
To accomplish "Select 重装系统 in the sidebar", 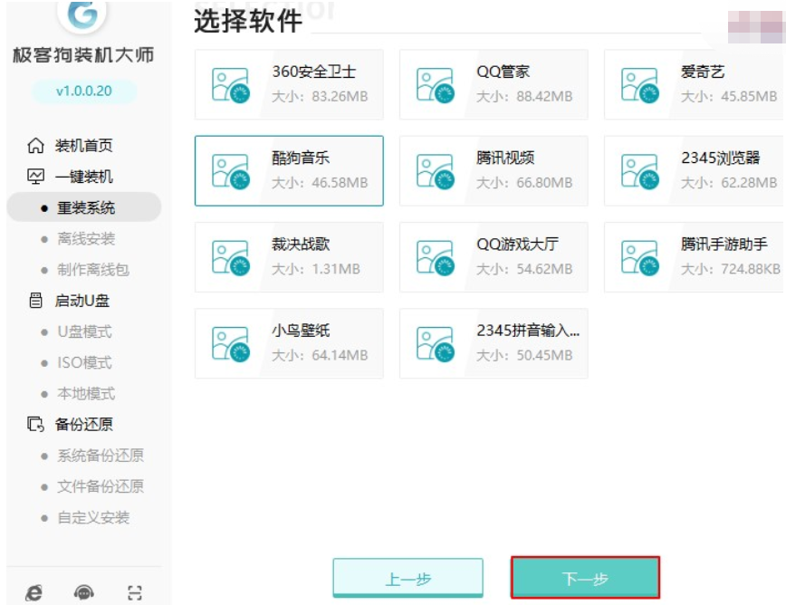I will coord(83,207).
